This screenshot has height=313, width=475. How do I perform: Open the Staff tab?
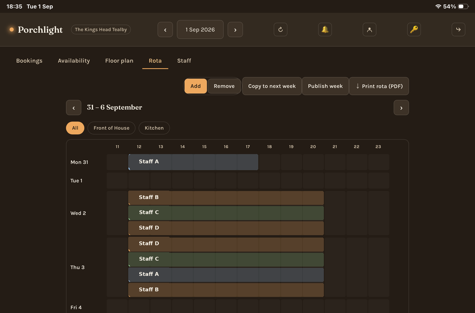click(x=184, y=61)
